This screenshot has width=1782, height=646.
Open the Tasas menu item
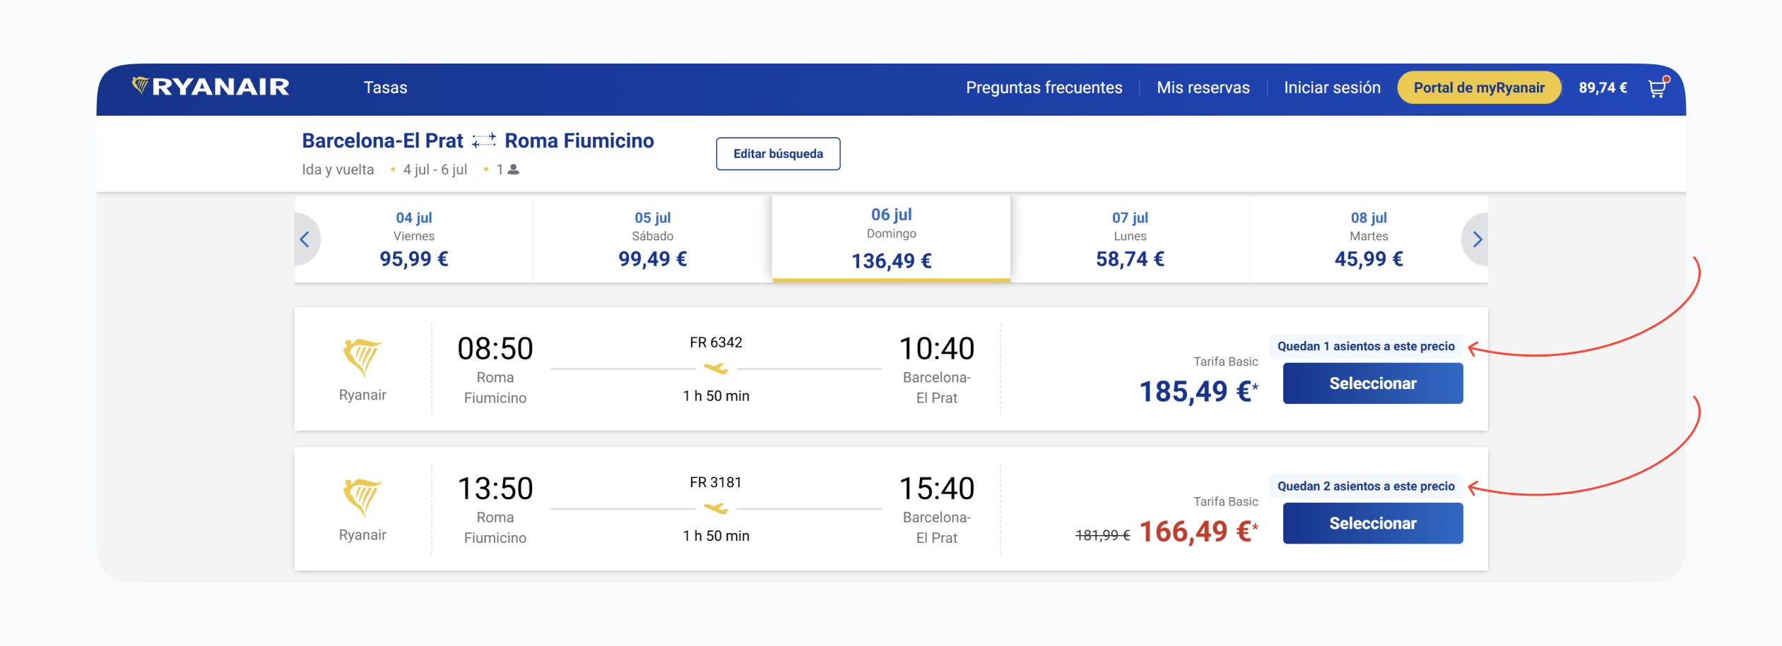pos(385,88)
